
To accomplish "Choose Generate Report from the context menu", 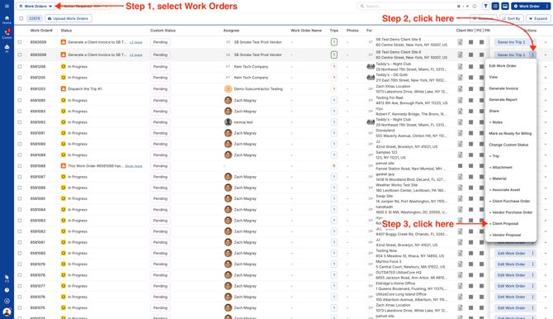I will tap(503, 100).
